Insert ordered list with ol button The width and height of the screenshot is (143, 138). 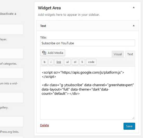pyautogui.click(x=75, y=62)
